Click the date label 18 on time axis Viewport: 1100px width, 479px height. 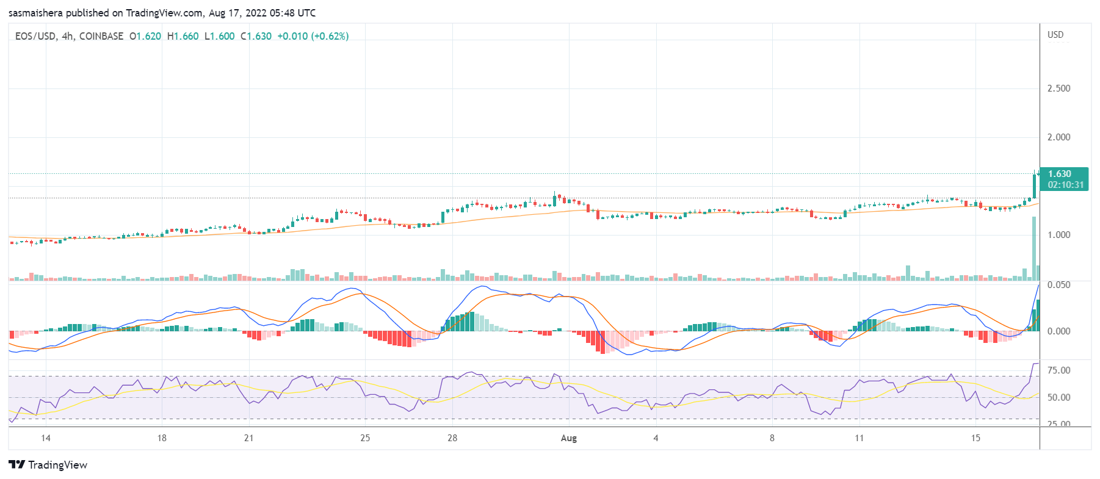pos(162,438)
